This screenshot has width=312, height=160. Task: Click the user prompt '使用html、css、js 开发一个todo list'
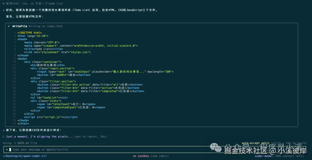35,3
